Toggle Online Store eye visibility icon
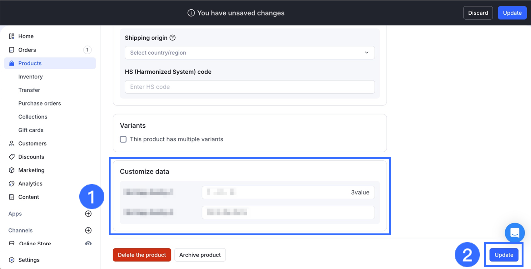 [x=88, y=243]
